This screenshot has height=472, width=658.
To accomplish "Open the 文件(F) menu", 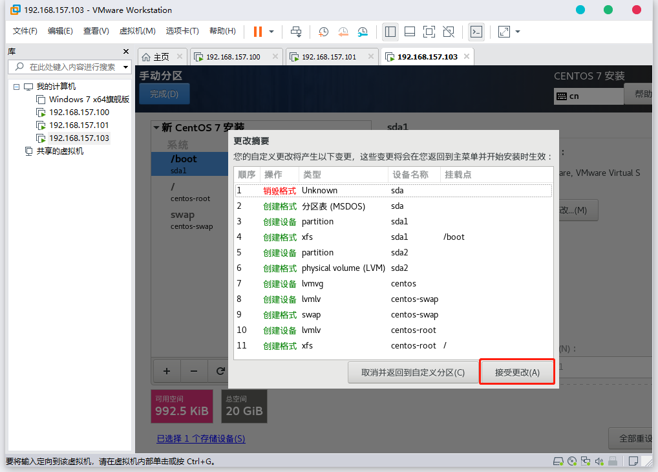I will pyautogui.click(x=25, y=31).
